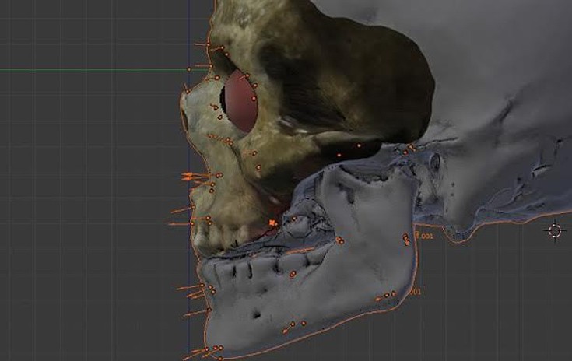Click the 3D cursor crosshair in the viewport
This screenshot has width=572, height=361.
(x=555, y=231)
